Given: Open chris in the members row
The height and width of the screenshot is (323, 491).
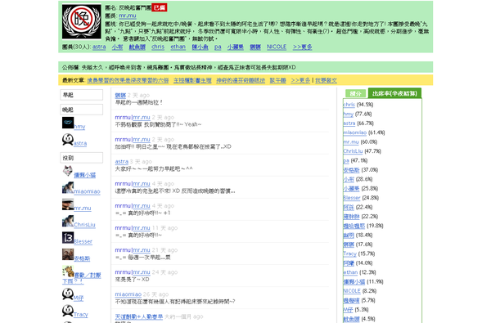Looking at the screenshot, I should (158, 47).
